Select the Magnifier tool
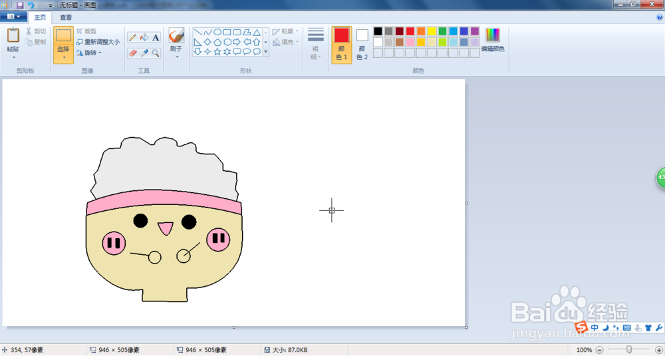Viewport: 665px width, 356px height. tap(156, 53)
